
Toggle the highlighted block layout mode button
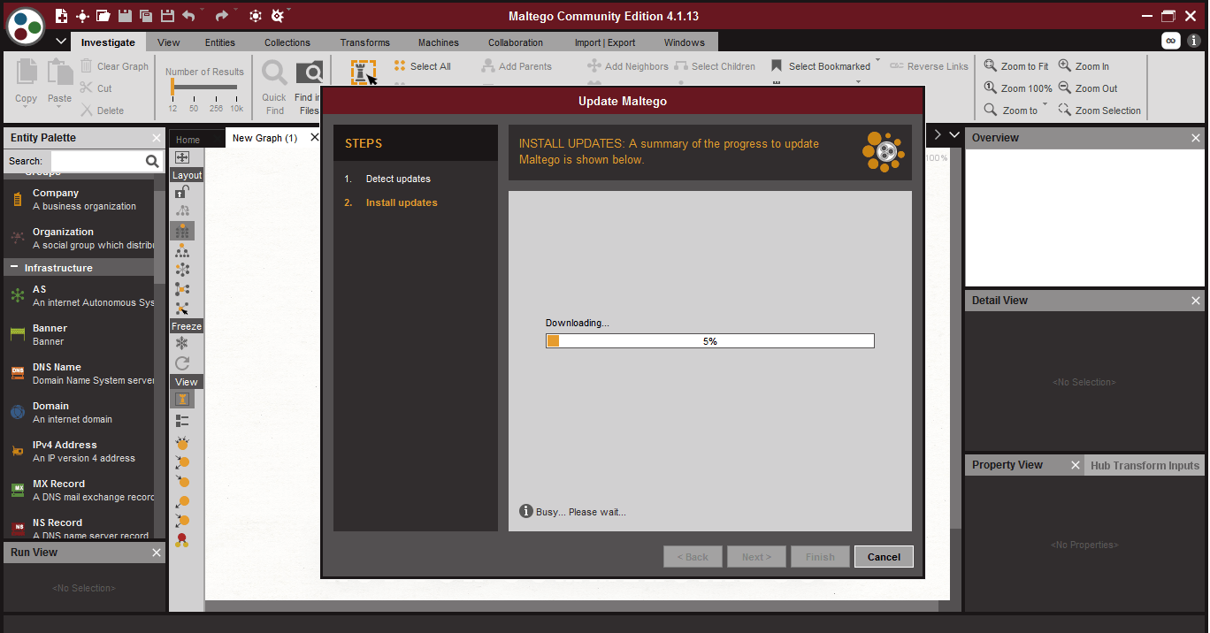[x=182, y=232]
